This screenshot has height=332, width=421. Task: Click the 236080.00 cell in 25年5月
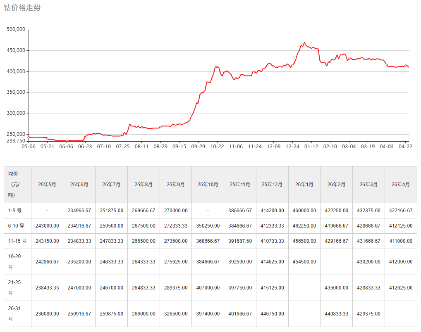pyautogui.click(x=47, y=314)
